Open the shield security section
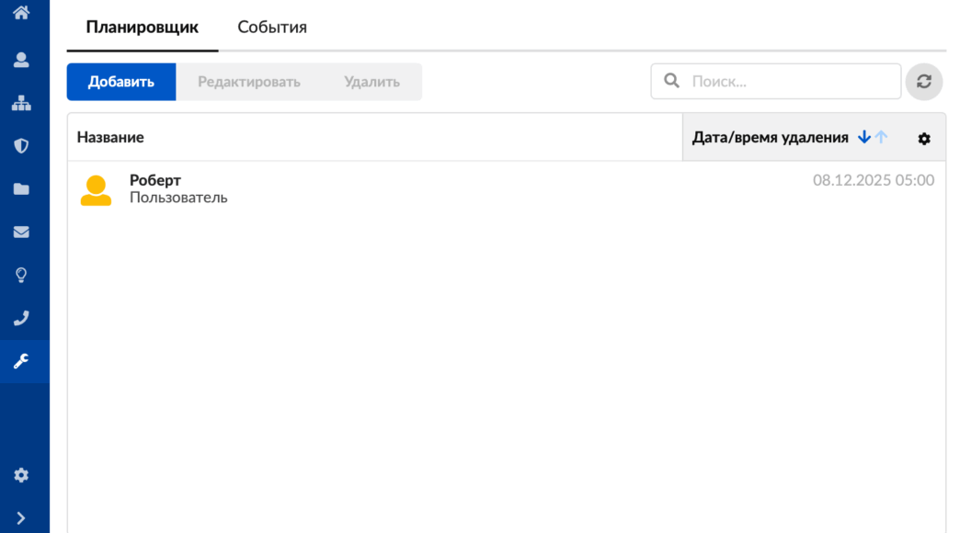 [x=21, y=145]
